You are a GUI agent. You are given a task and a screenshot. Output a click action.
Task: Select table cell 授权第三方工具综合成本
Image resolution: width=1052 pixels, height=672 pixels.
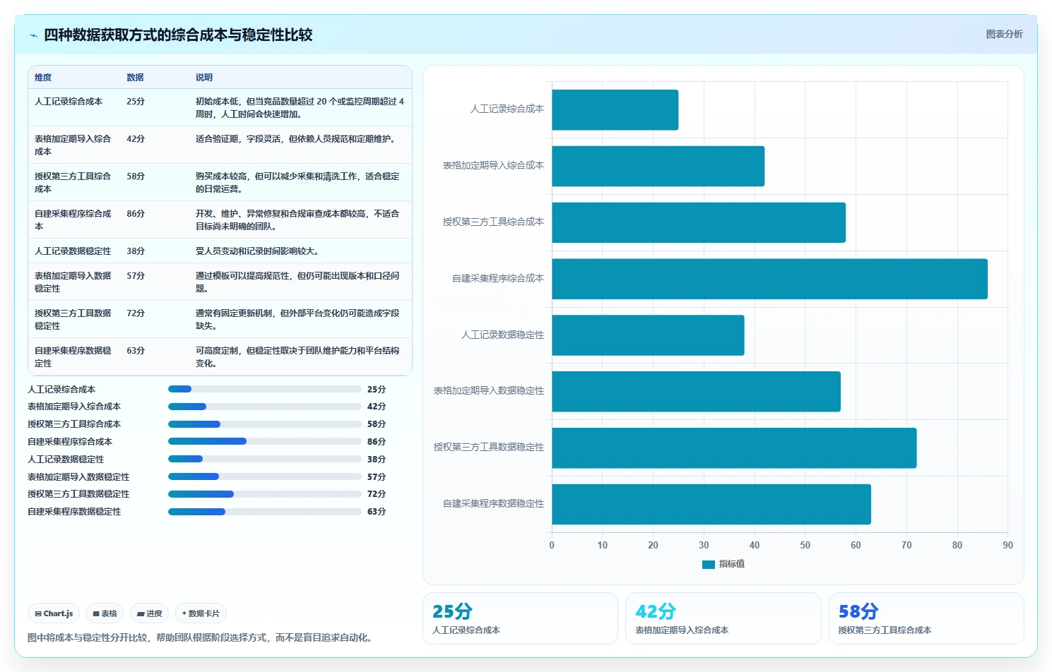pos(73,183)
